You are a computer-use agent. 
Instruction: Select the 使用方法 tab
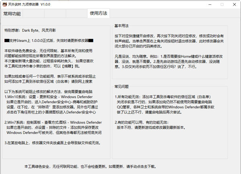pos(98,13)
